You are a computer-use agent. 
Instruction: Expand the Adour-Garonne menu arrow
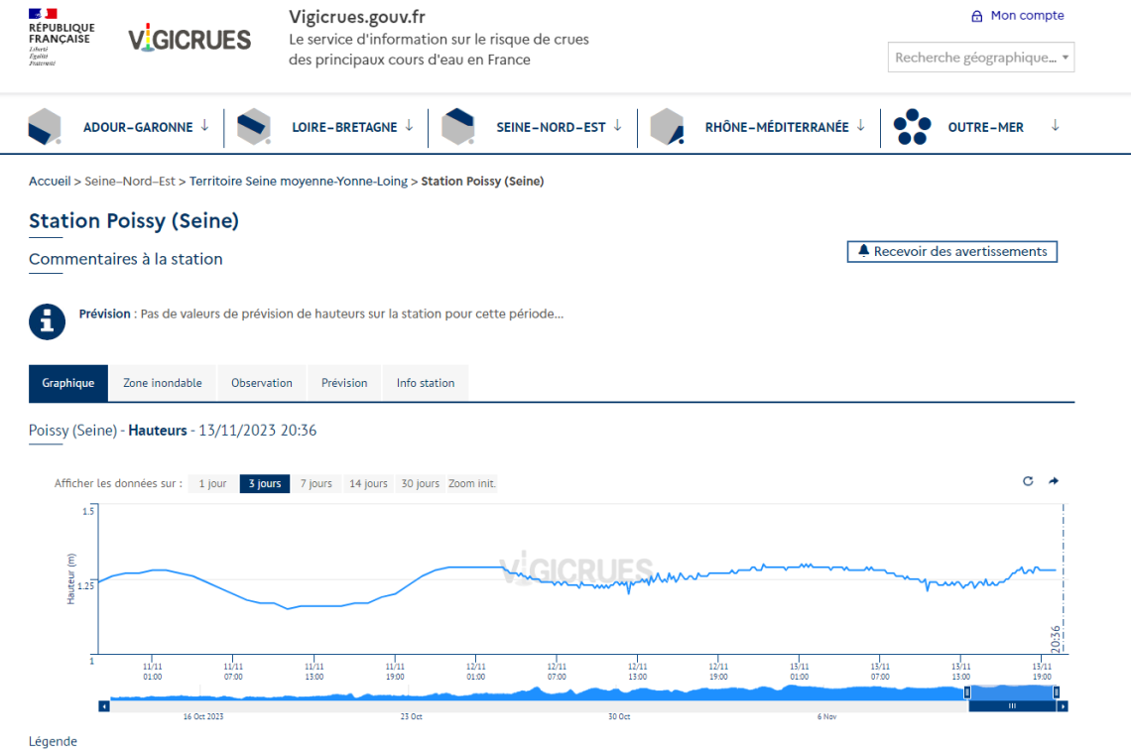pyautogui.click(x=204, y=126)
